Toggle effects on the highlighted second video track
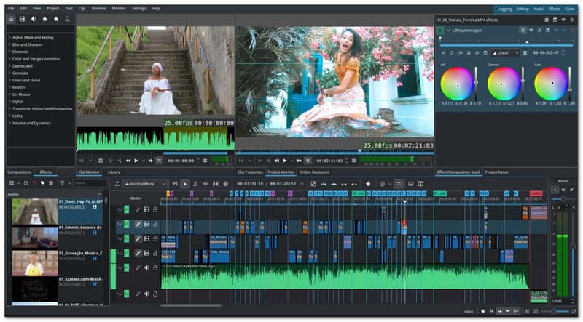 138,224
